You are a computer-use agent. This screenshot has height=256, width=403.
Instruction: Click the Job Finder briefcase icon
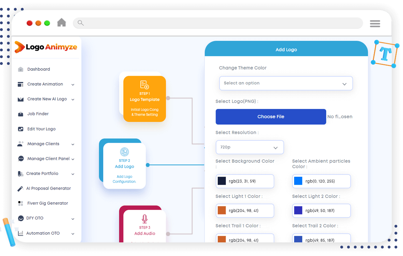click(x=21, y=114)
